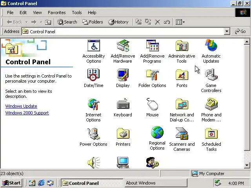Open the View menu
This screenshot has height=188, width=251.
(37, 13)
